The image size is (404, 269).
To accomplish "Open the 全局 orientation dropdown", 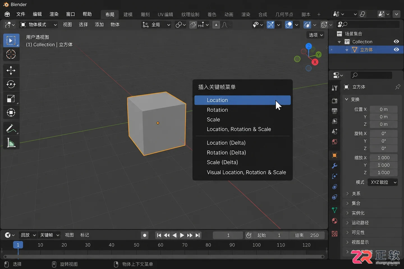I will pyautogui.click(x=156, y=25).
